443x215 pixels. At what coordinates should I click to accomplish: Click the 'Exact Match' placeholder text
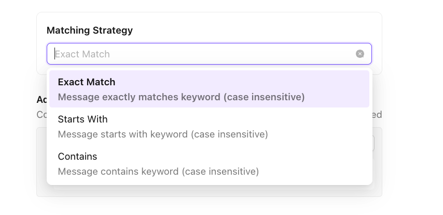(x=83, y=54)
